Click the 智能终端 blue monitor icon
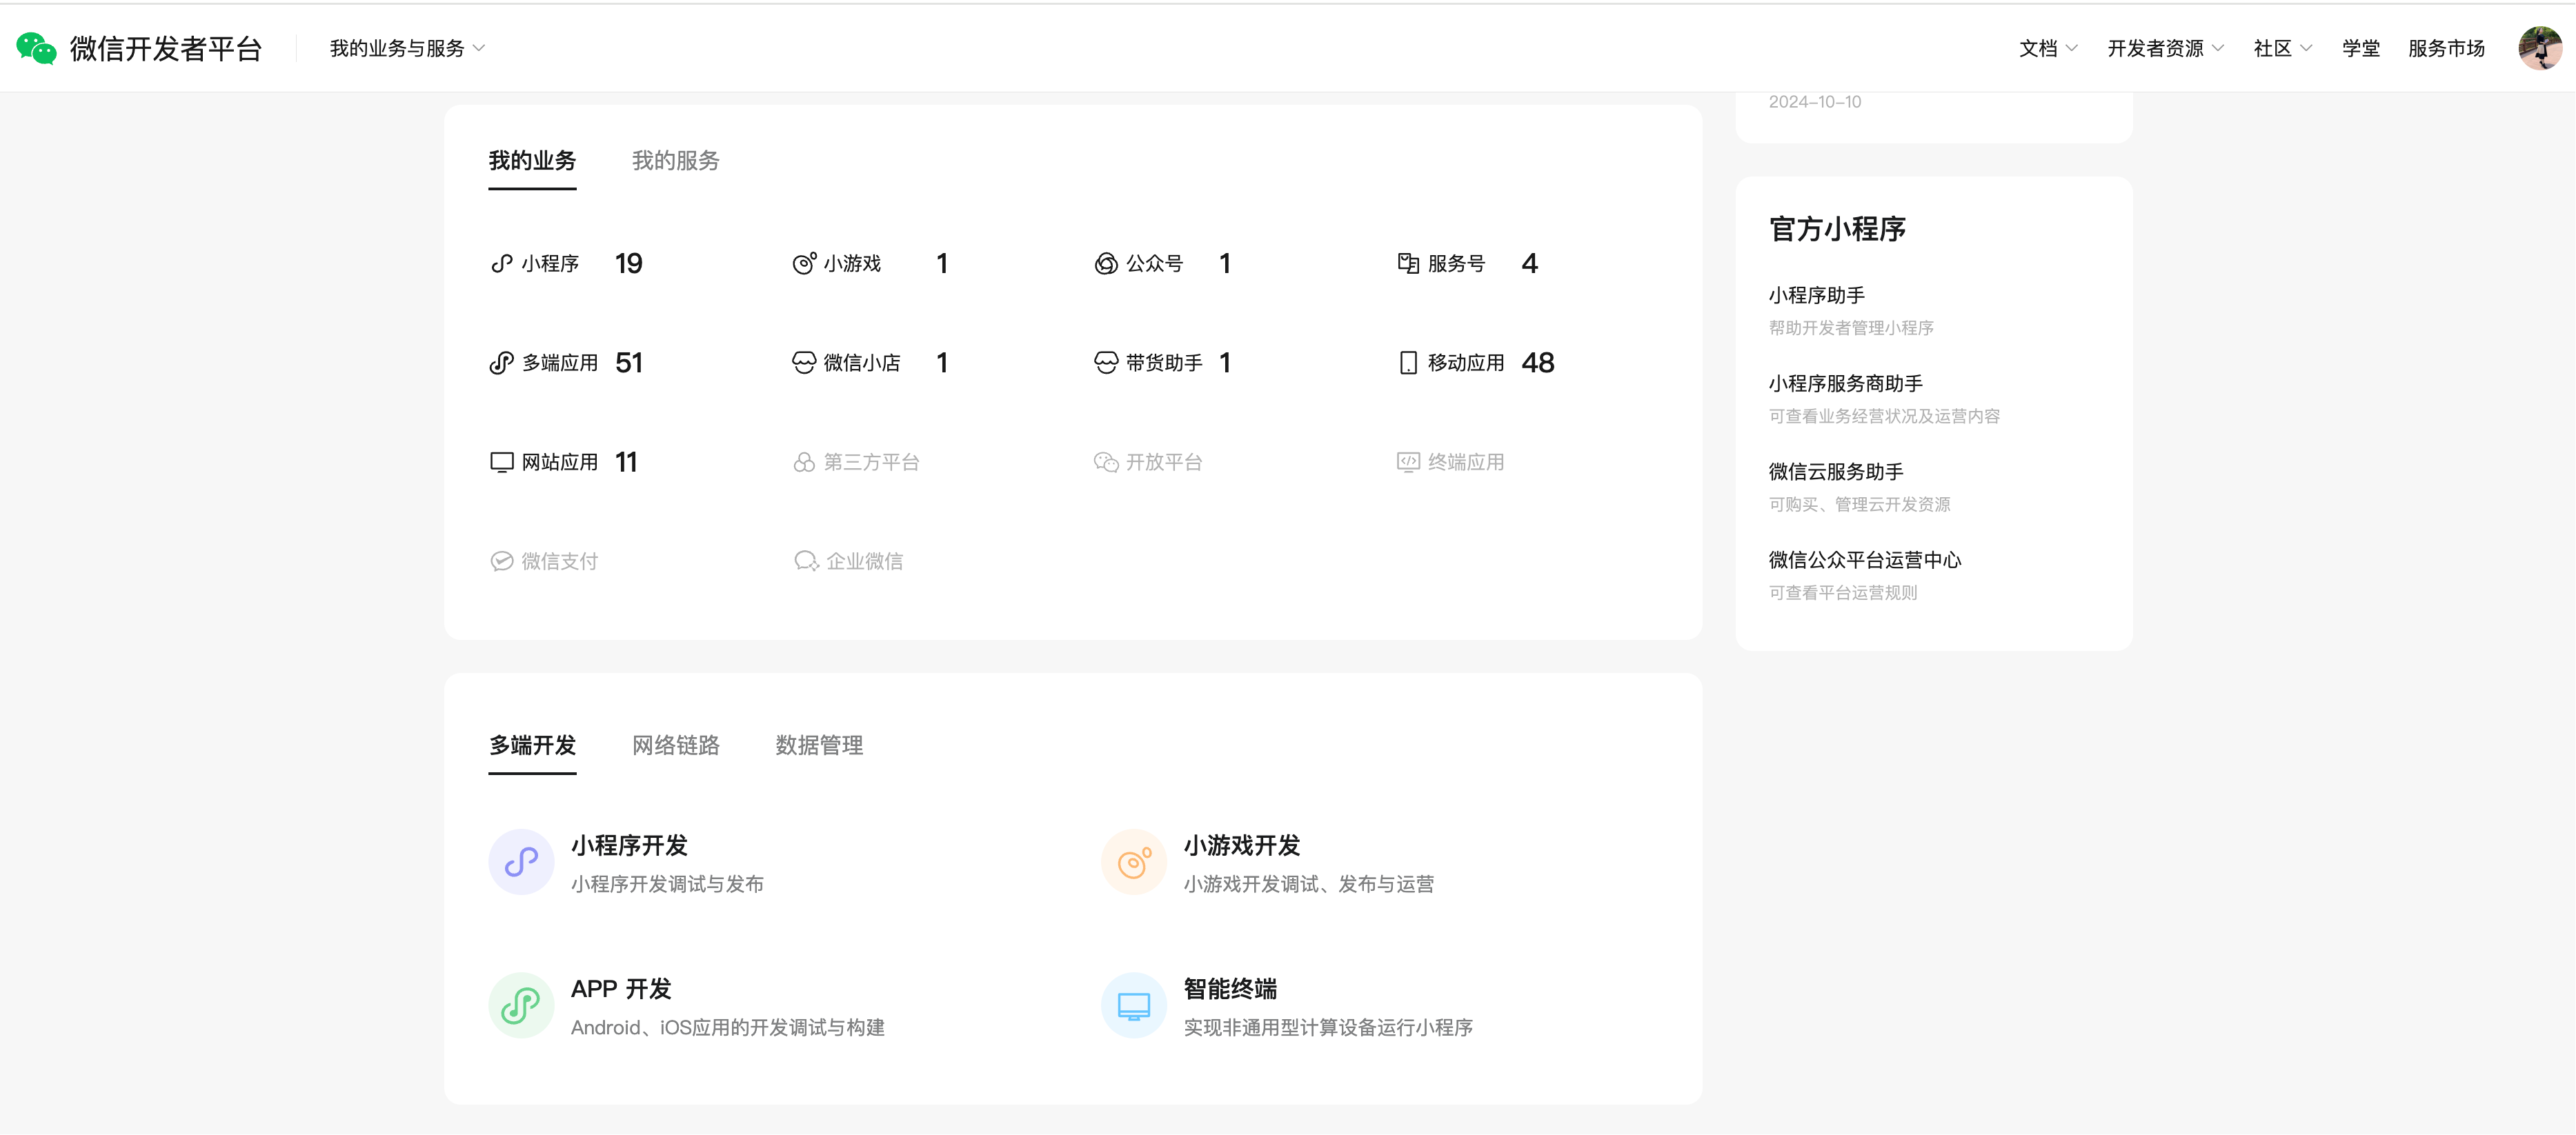The height and width of the screenshot is (1135, 2576). pos(1133,1006)
